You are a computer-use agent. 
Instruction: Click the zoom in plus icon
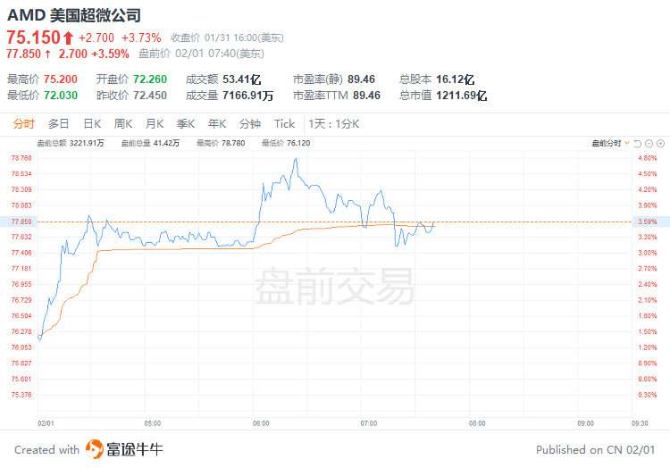660,144
